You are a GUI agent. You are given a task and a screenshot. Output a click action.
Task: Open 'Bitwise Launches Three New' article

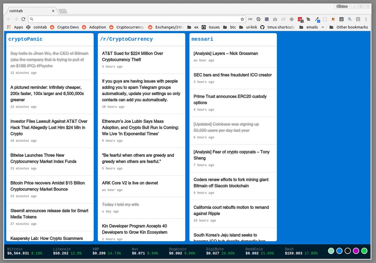43,158
